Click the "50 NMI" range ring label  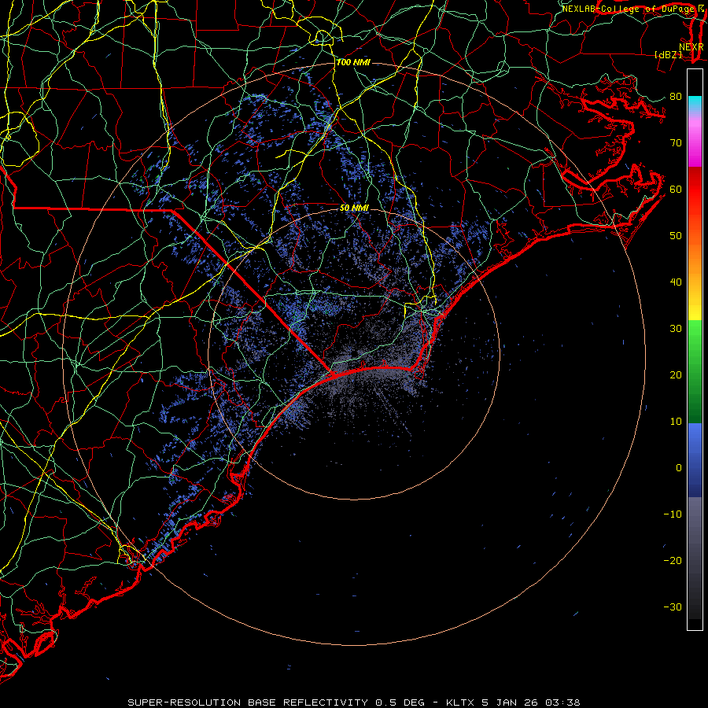pyautogui.click(x=354, y=208)
